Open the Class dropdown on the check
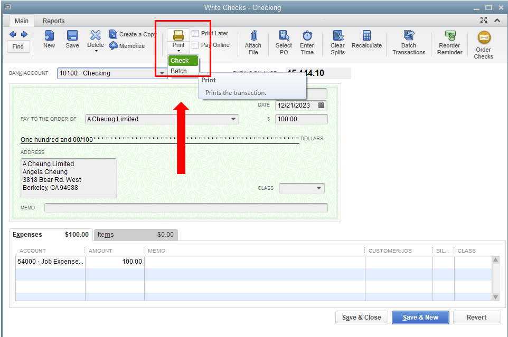Viewport: 508px width, 337px height. click(319, 188)
